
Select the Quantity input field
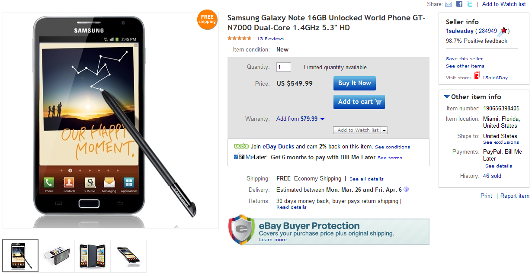click(283, 67)
